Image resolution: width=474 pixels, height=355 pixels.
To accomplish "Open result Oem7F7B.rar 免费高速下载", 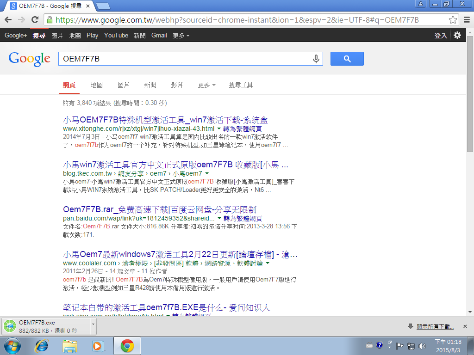I will pos(160,209).
